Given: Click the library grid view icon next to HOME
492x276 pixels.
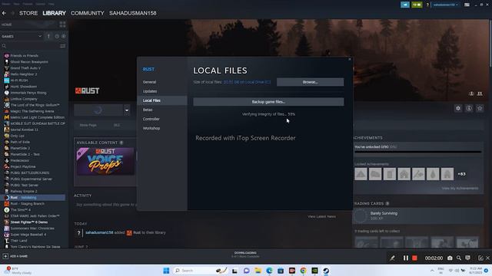Looking at the screenshot, I should tap(62, 25).
